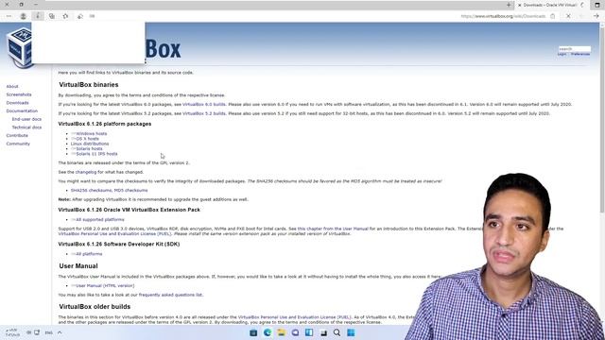Open Linux distributions link
605x340 pixels.
pyautogui.click(x=90, y=144)
